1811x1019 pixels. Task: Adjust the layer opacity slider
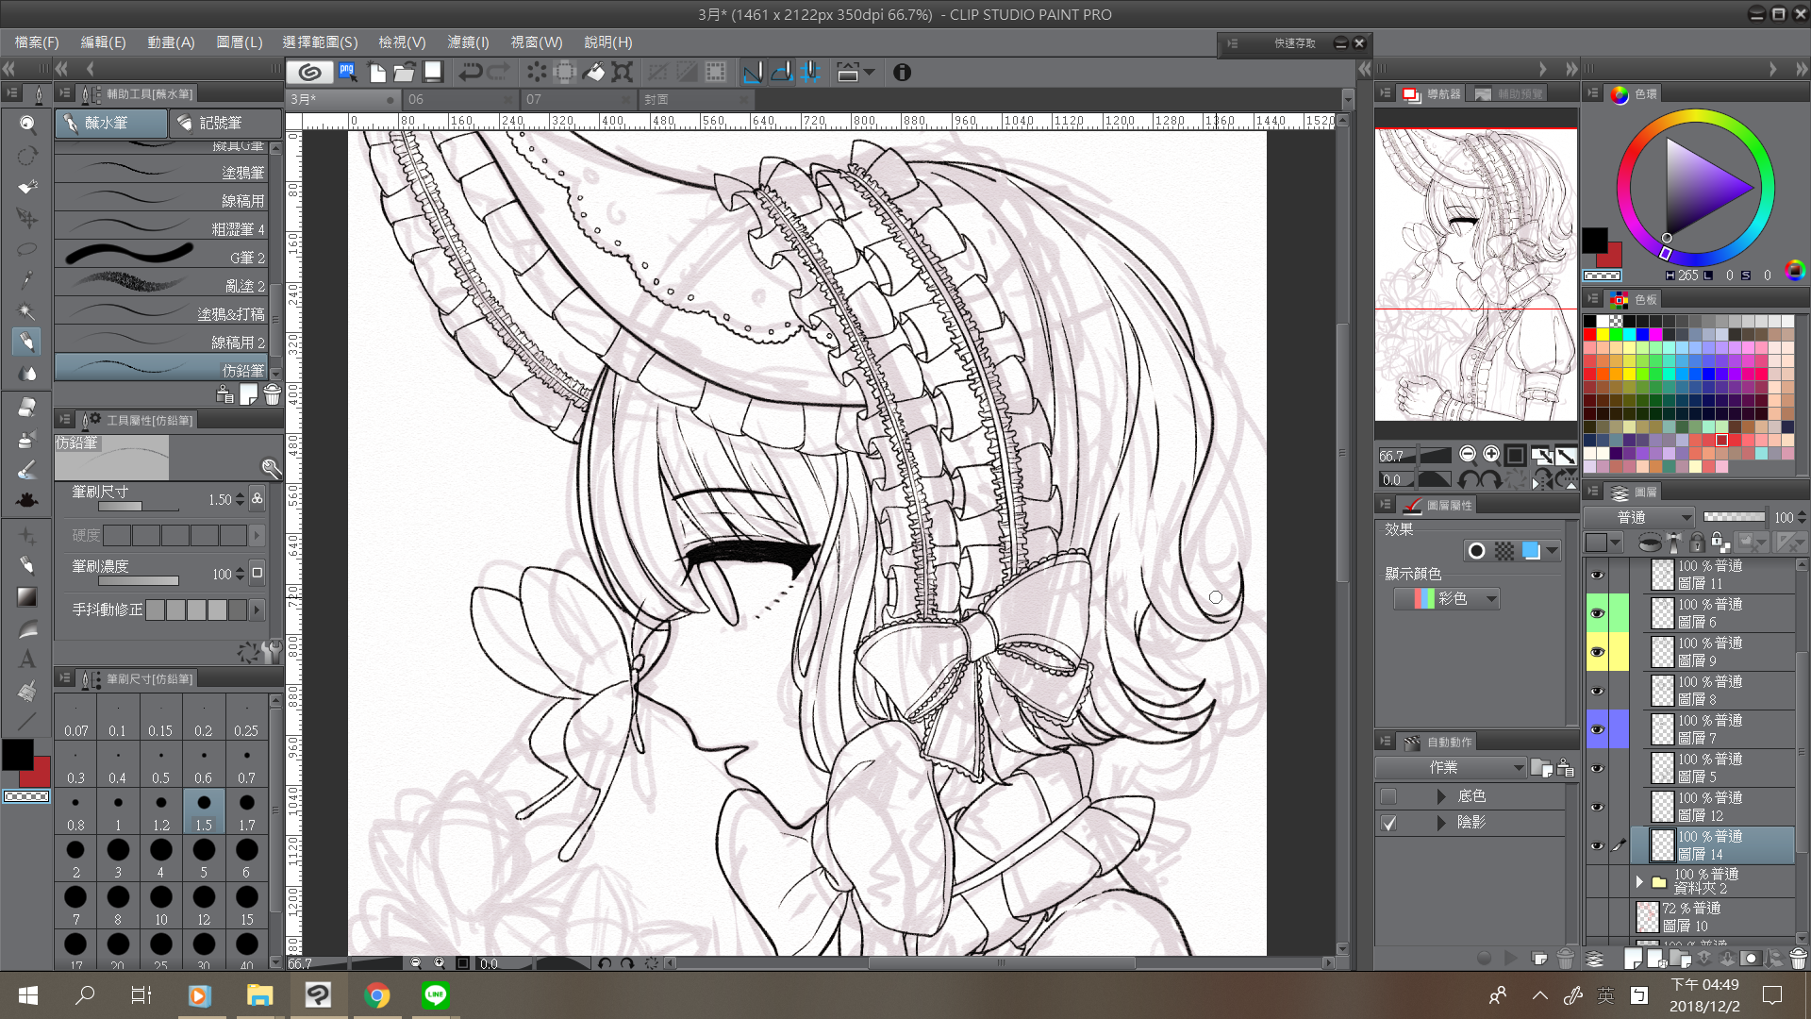(1734, 517)
